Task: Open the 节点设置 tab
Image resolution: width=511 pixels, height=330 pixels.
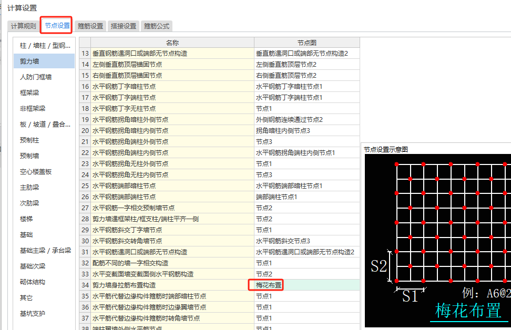Action: tap(57, 25)
